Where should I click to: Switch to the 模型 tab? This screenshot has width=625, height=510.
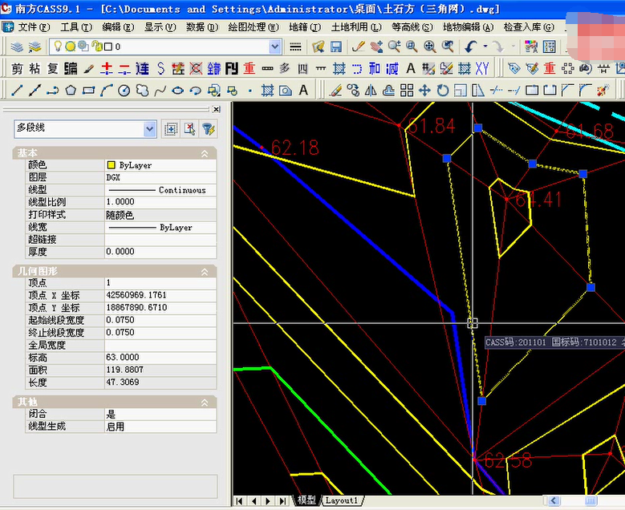pos(306,500)
